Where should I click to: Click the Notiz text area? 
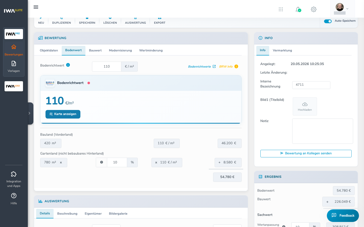tap(323, 131)
